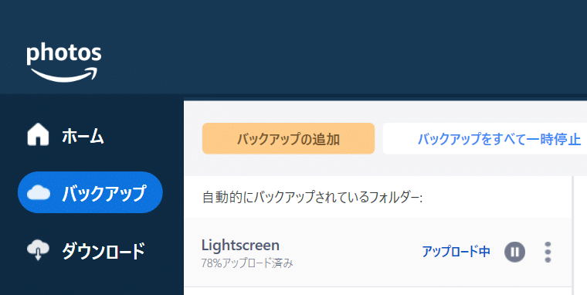The image size is (587, 295).
Task: Pause all backups with バックアップをすべて一時停止
Action: click(485, 138)
